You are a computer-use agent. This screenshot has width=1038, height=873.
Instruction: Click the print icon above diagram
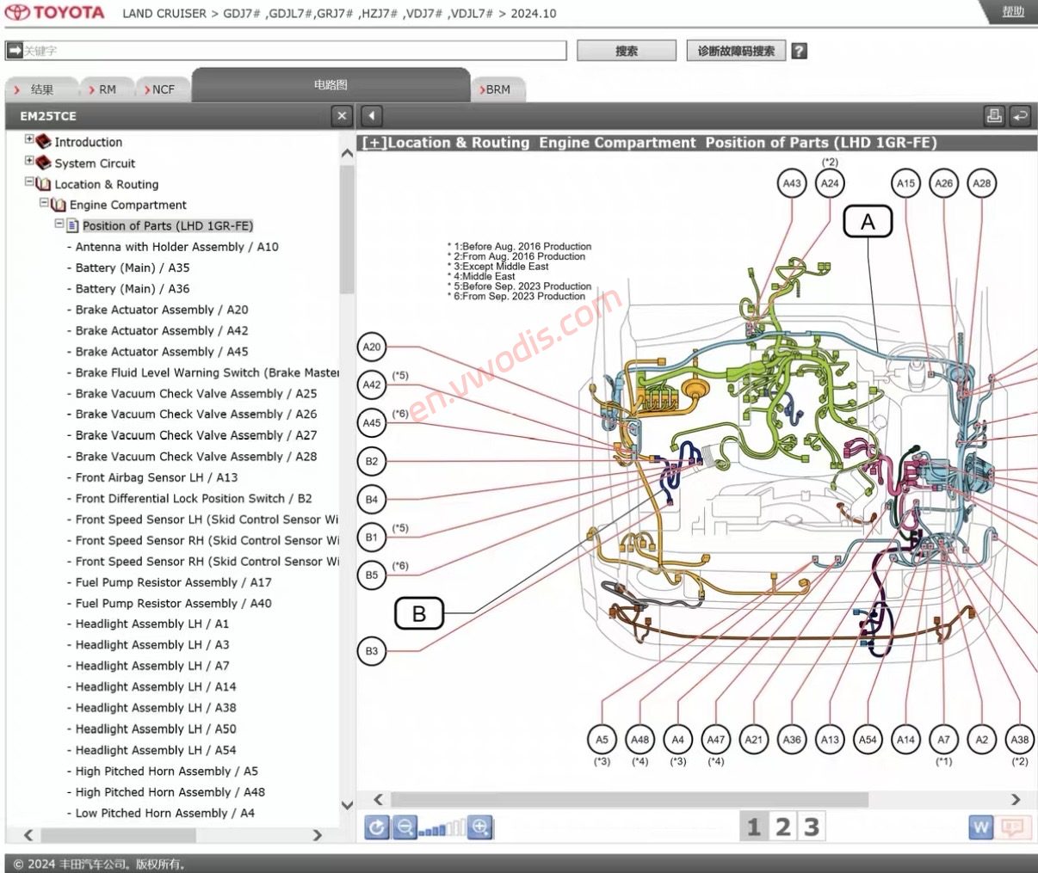click(x=994, y=115)
